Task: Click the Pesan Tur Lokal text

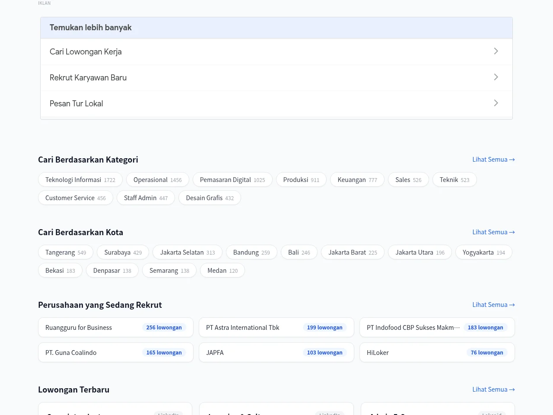Action: [76, 104]
